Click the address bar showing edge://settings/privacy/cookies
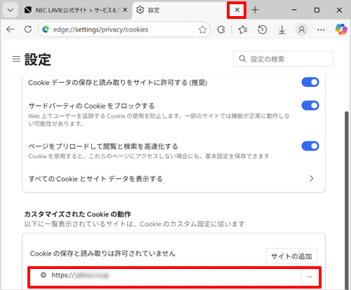This screenshot has width=351, height=290. 124,29
